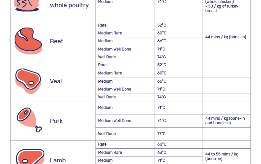Click pork's bone-in and boneless time cell
This screenshot has height=164, width=261.
[225, 121]
